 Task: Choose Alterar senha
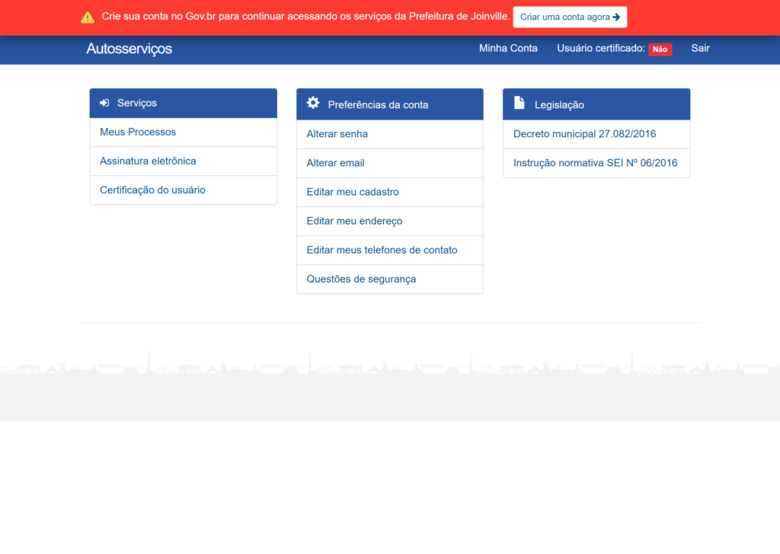click(x=337, y=134)
